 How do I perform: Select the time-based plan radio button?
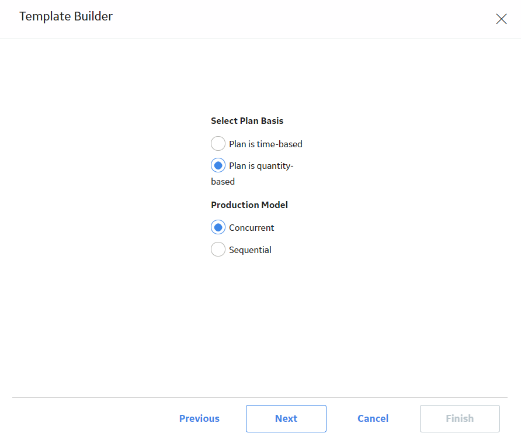coord(218,144)
